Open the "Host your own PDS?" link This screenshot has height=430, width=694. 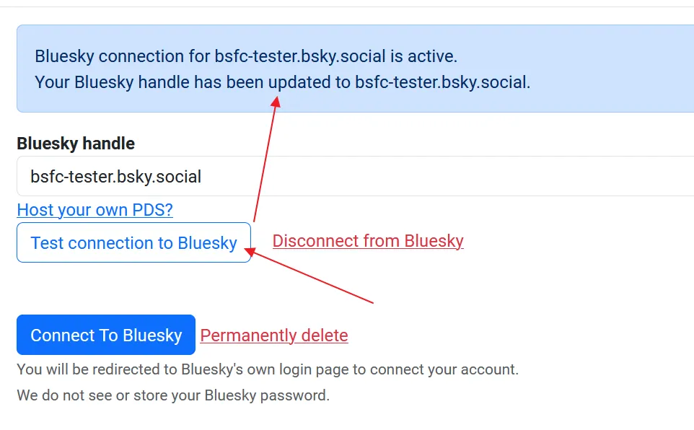pos(95,210)
